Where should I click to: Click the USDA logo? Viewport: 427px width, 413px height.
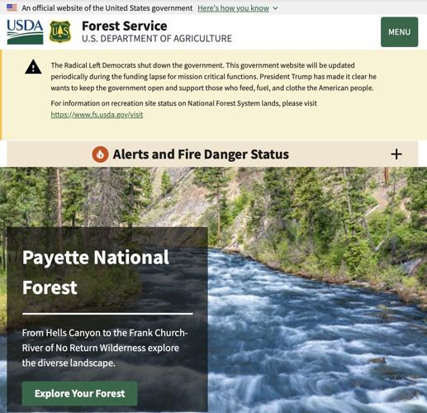(x=25, y=32)
